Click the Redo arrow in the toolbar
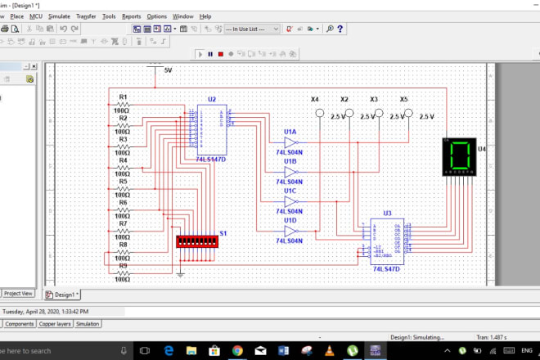Image resolution: width=540 pixels, height=360 pixels. pos(74,29)
